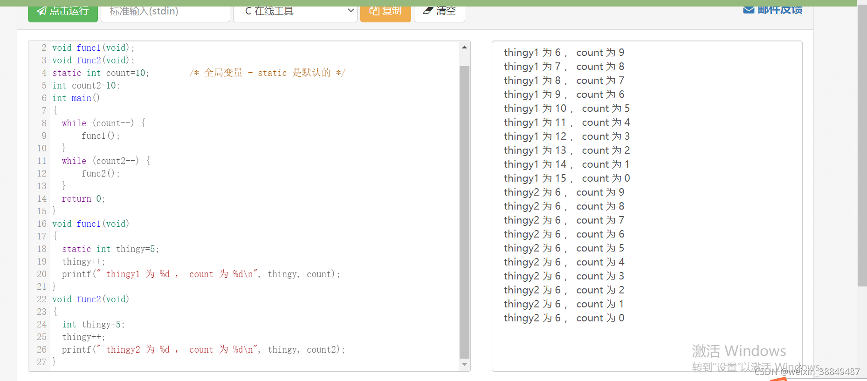This screenshot has width=867, height=381.
Task: Focus the 标准输入(stdin) input field
Action: 165,14
